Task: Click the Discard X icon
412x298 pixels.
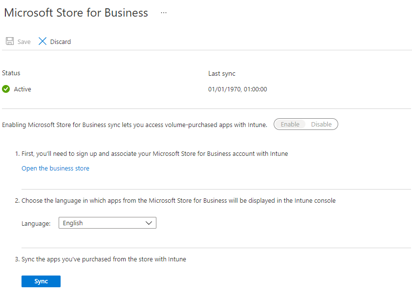Action: [x=43, y=41]
